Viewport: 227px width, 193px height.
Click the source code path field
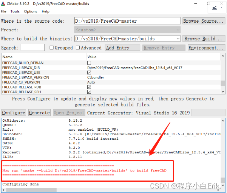(127, 21)
